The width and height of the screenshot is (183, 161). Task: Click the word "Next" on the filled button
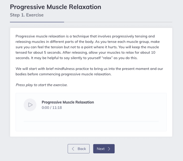click(101, 149)
